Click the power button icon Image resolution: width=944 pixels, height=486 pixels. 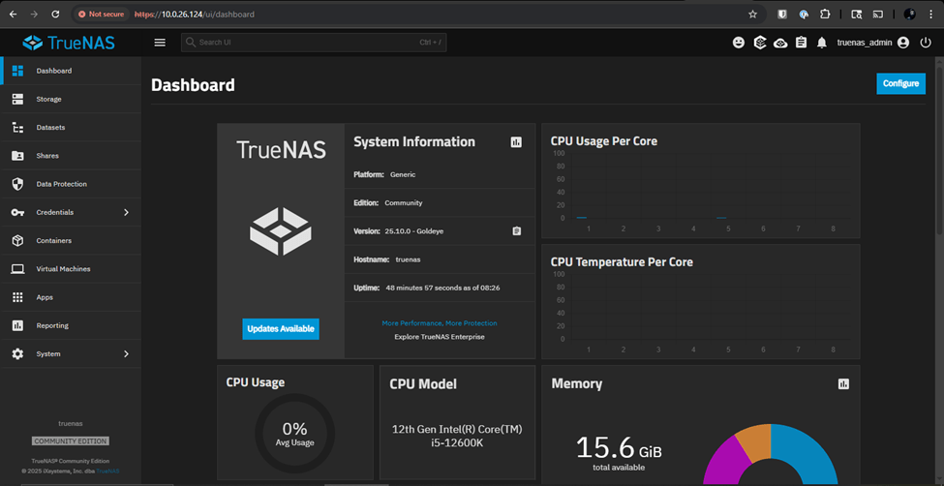(x=926, y=43)
